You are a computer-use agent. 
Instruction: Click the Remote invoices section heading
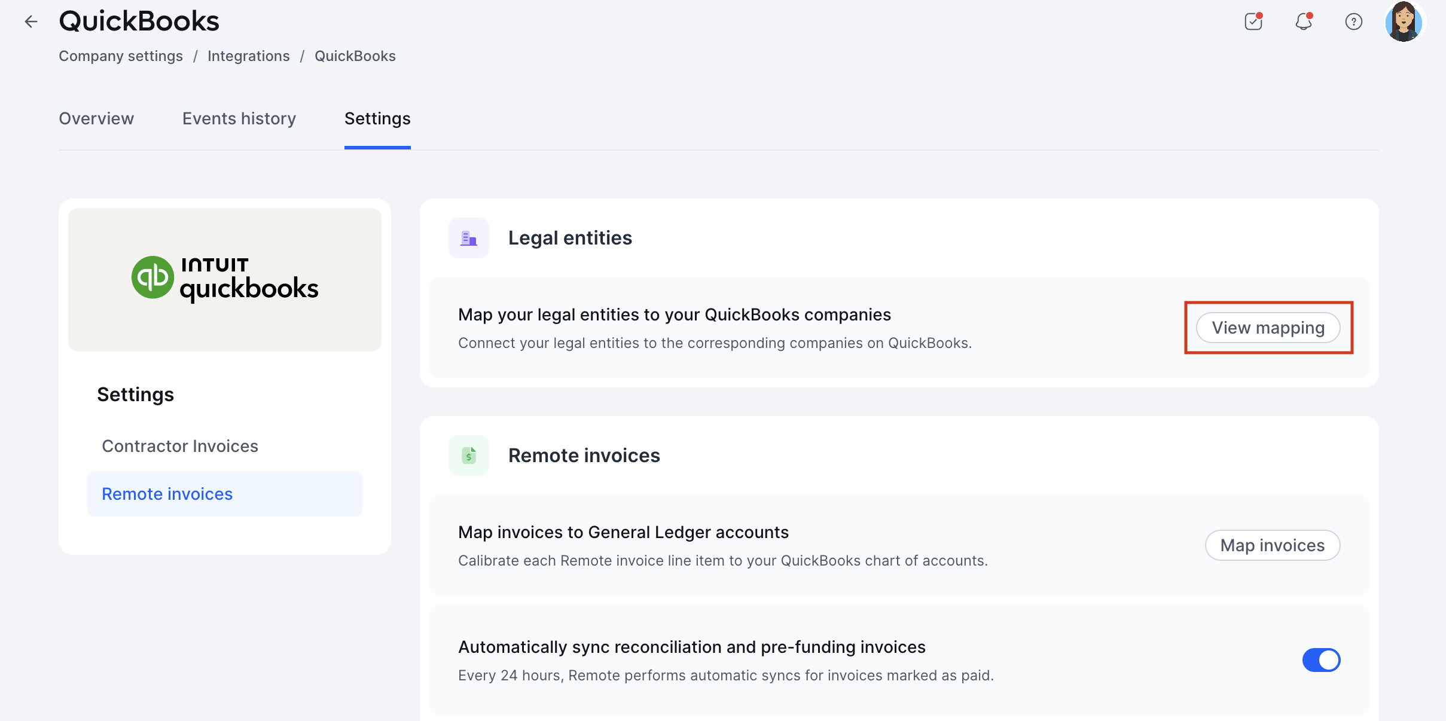click(584, 456)
